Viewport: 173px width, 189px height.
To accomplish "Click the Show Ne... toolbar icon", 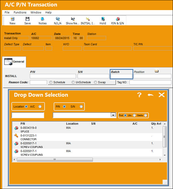I will click(73, 19).
